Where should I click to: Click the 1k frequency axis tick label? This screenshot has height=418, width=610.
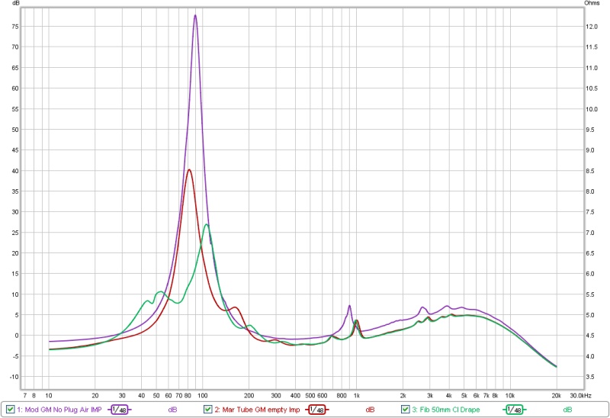(357, 395)
